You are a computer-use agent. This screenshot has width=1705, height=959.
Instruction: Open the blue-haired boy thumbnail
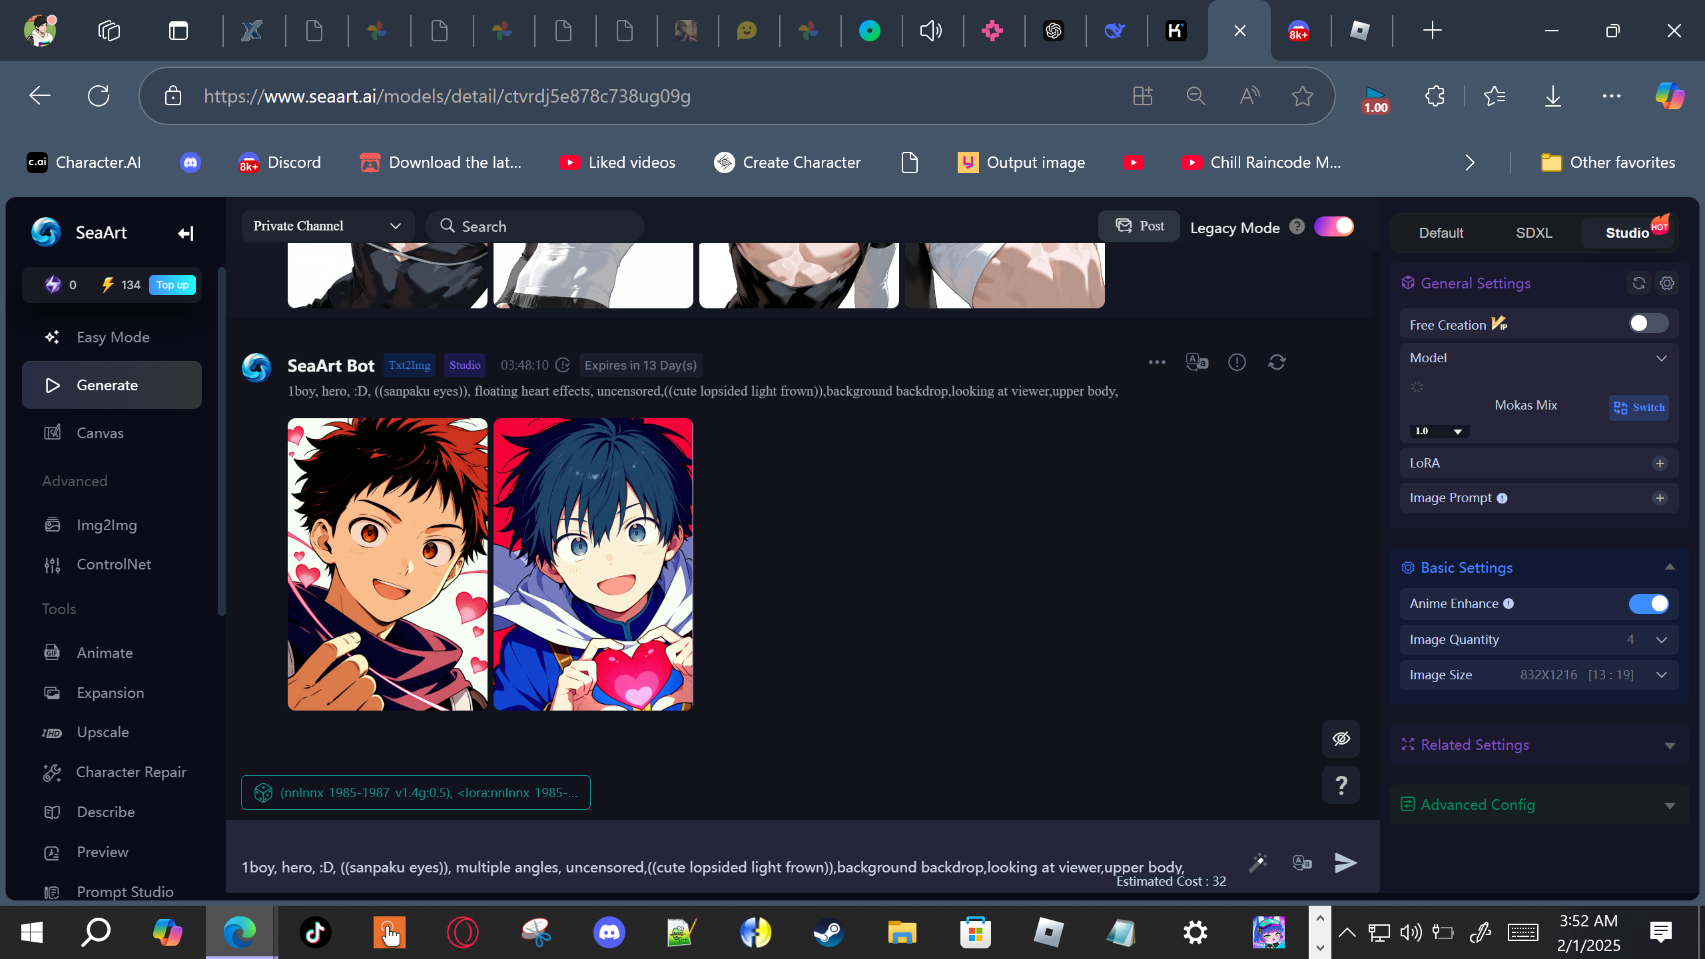593,564
